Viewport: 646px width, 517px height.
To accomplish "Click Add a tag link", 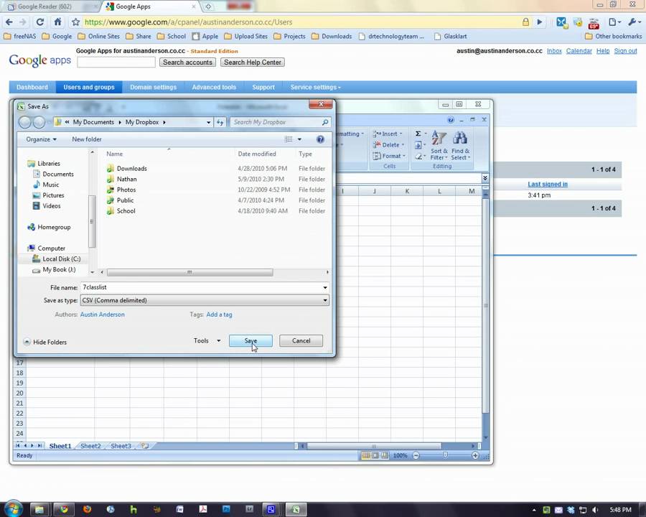I will pos(219,315).
